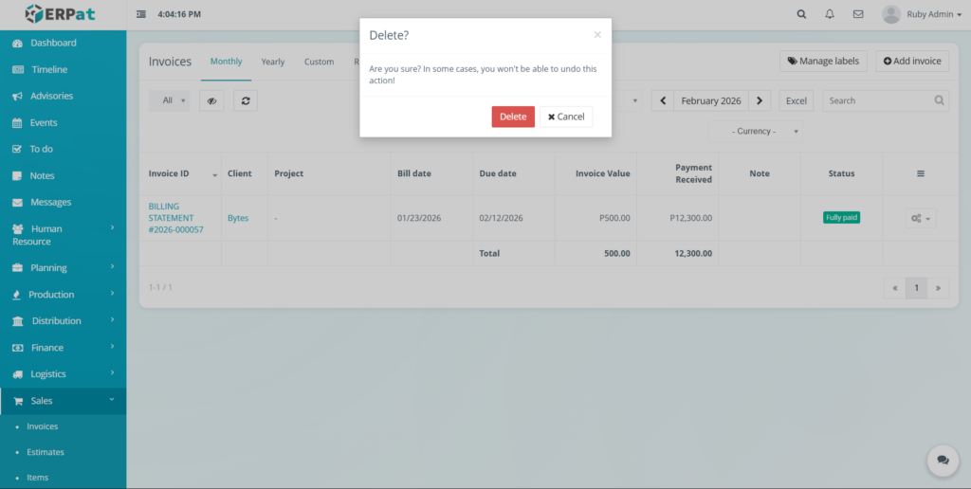Viewport: 971px width, 489px height.
Task: Toggle column visibility with the eye-slash icon
Action: tap(211, 100)
